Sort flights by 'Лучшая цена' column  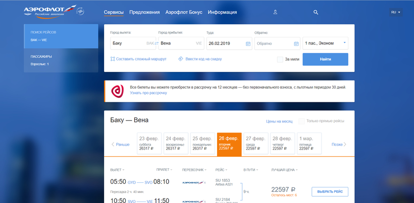(284, 170)
